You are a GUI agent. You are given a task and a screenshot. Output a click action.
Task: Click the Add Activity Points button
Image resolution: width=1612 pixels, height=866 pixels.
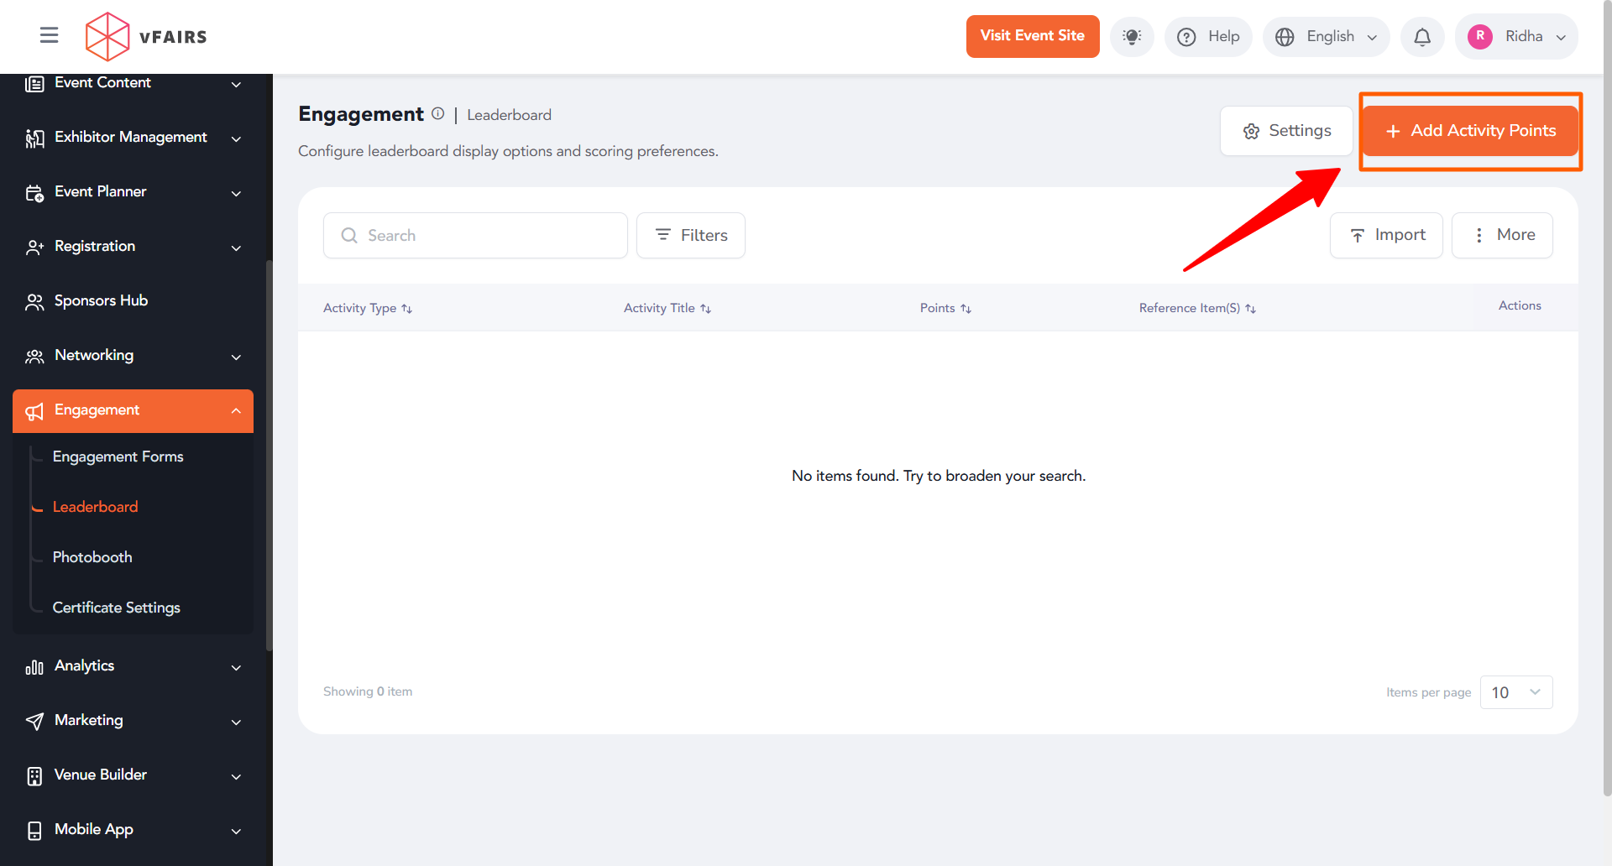pyautogui.click(x=1470, y=131)
